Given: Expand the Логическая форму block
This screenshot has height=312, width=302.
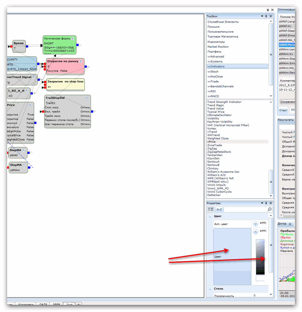Looking at the screenshot, I should pos(73,39).
